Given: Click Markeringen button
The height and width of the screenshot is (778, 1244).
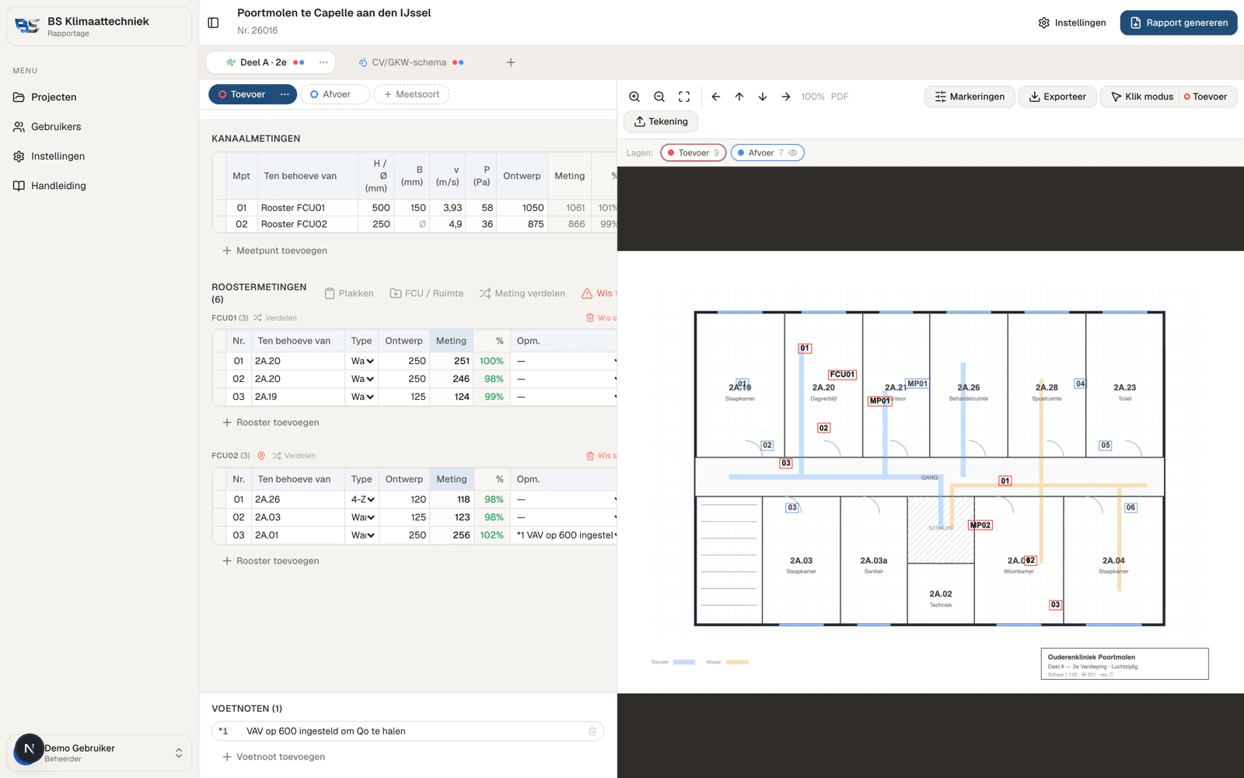Looking at the screenshot, I should point(970,96).
